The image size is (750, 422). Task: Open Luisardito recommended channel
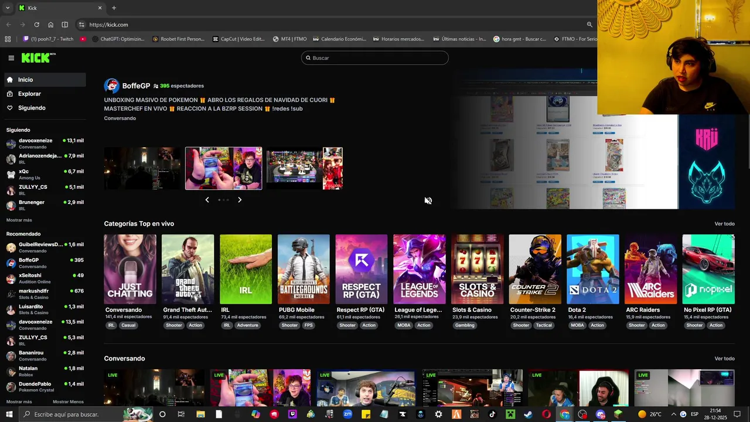click(45, 309)
